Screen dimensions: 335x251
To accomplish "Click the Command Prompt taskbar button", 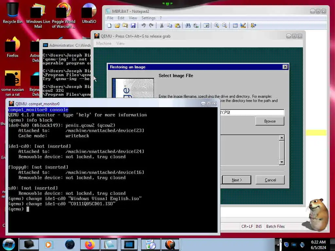I will (x=129, y=244).
